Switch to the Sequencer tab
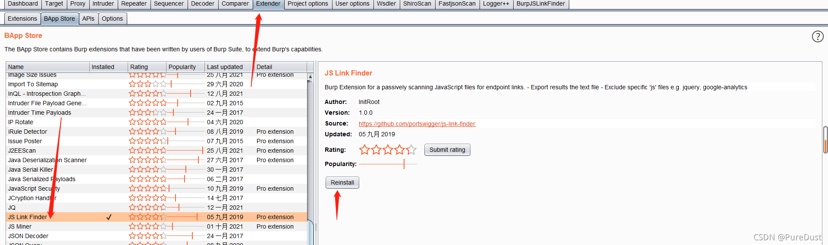This screenshot has width=828, height=245. click(169, 4)
